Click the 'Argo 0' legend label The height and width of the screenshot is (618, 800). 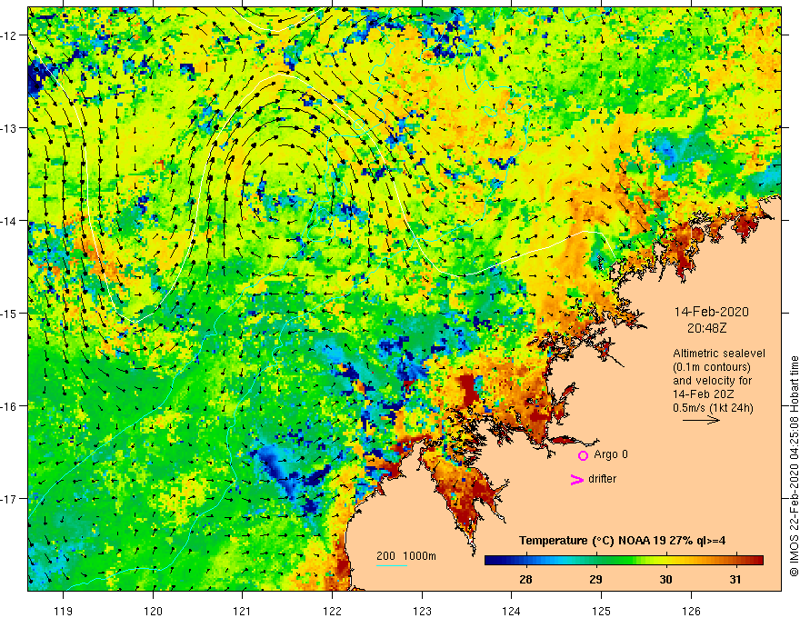(x=611, y=454)
